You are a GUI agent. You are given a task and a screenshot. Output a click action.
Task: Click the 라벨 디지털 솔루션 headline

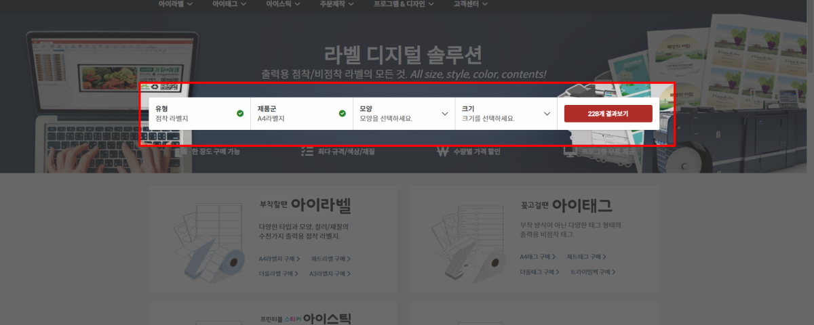(404, 53)
